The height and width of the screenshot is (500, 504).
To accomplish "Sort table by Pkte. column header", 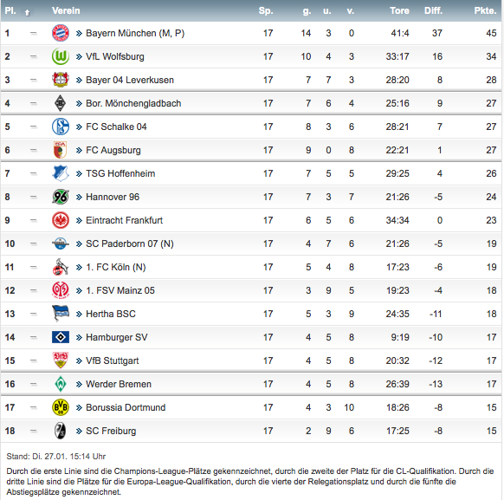I will [x=485, y=10].
